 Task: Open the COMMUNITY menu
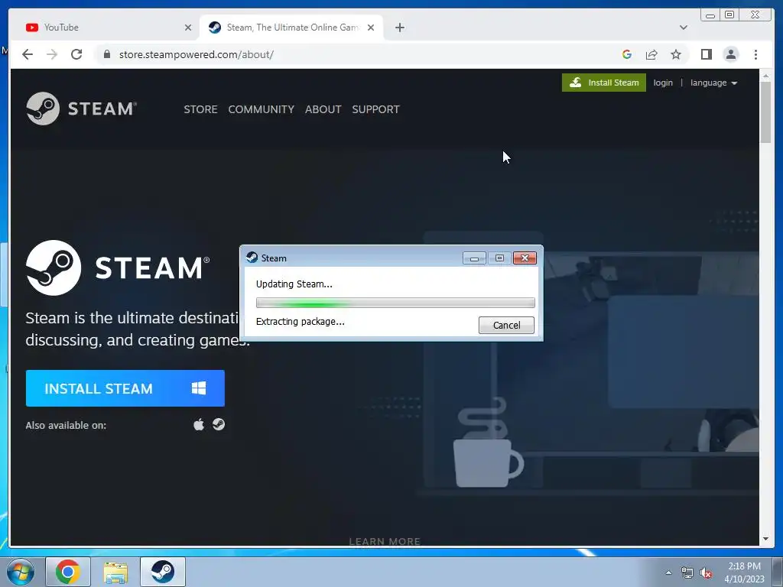coord(262,109)
